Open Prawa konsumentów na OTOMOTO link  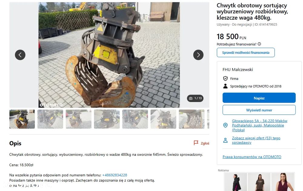click(252, 157)
